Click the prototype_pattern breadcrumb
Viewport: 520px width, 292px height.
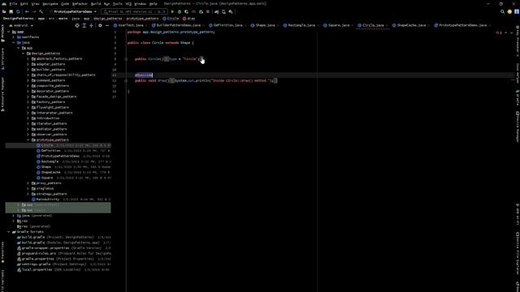pyautogui.click(x=143, y=19)
